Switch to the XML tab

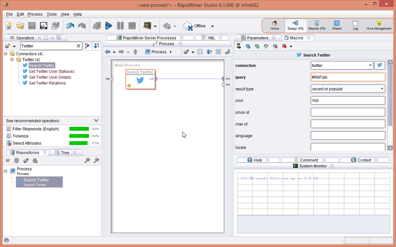pos(211,38)
